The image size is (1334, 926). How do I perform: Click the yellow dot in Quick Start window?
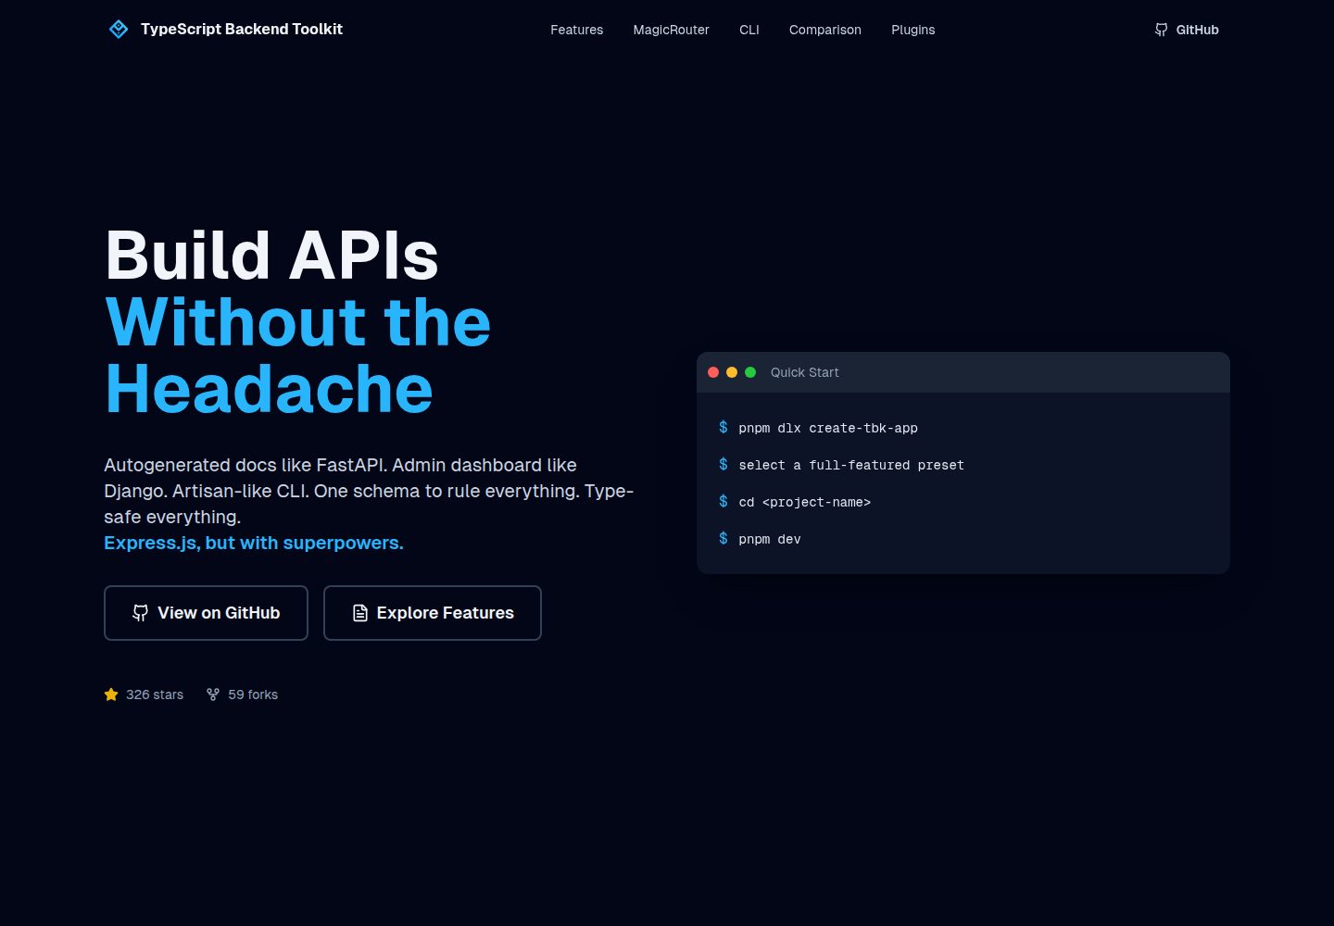click(732, 372)
